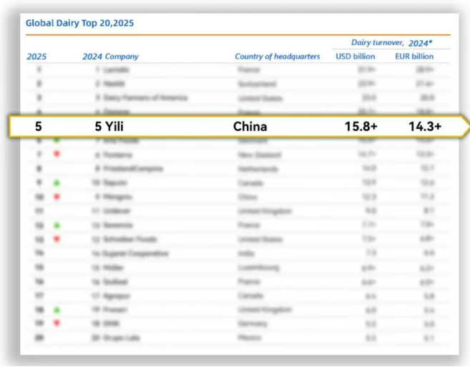This screenshot has height=367, width=470.
Task: Click the EUR billion column header
Action: pyautogui.click(x=413, y=57)
